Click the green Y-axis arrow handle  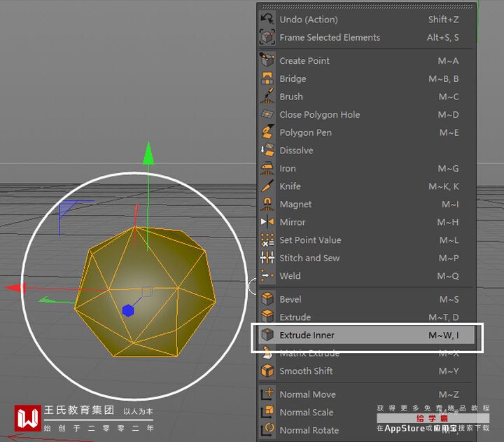(148, 153)
